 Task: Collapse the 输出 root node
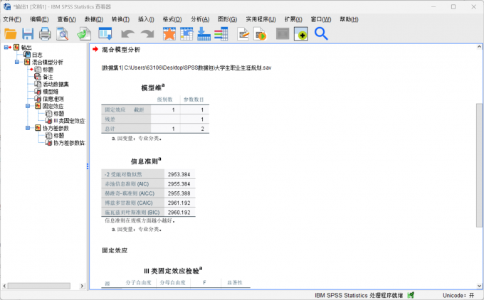tap(6, 47)
